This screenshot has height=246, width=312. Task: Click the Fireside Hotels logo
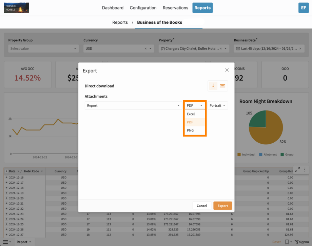16,8
